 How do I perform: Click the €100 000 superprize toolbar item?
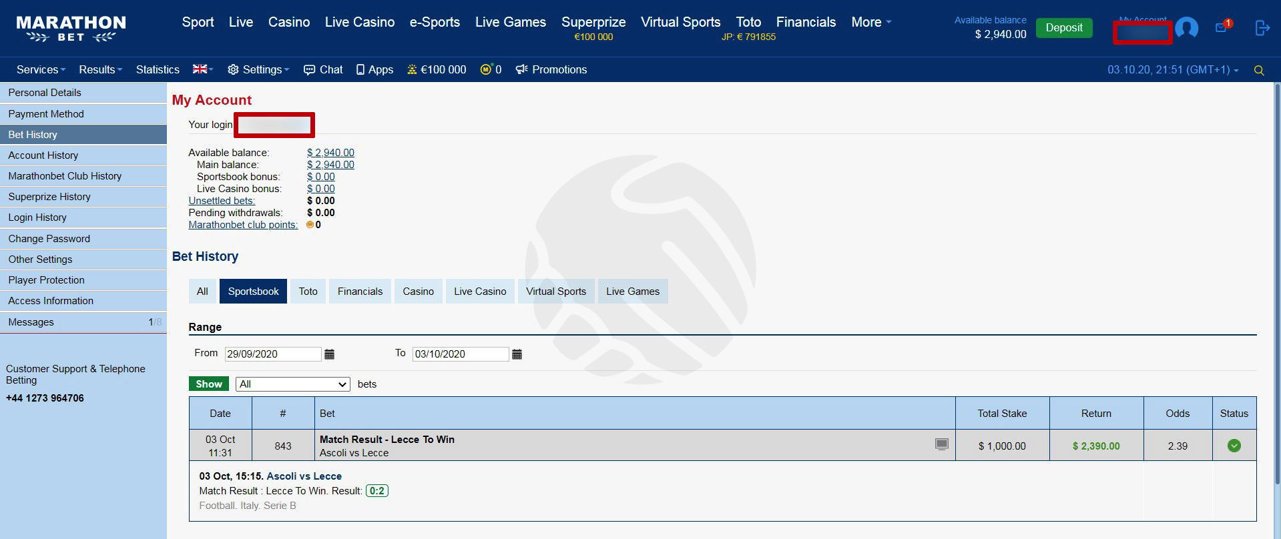coord(437,69)
